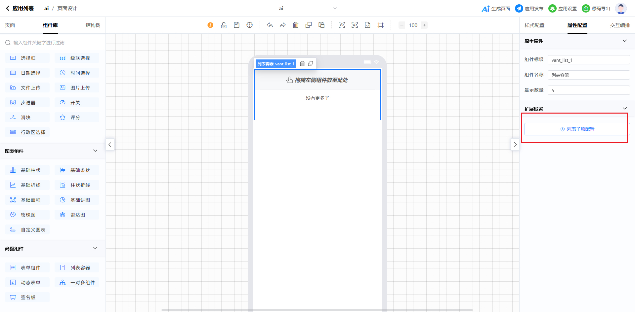
Task: Collapse the right panel arrow
Action: pos(515,145)
